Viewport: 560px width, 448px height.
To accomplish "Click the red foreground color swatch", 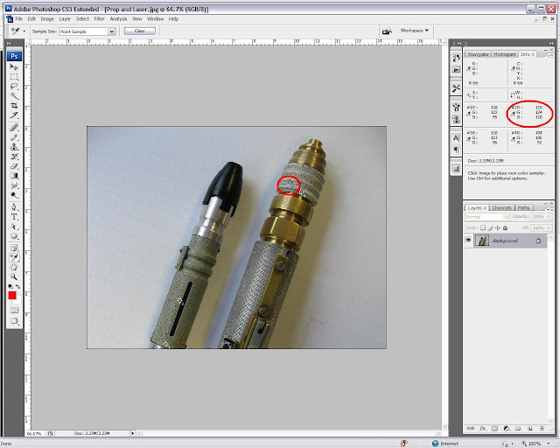I will (12, 296).
